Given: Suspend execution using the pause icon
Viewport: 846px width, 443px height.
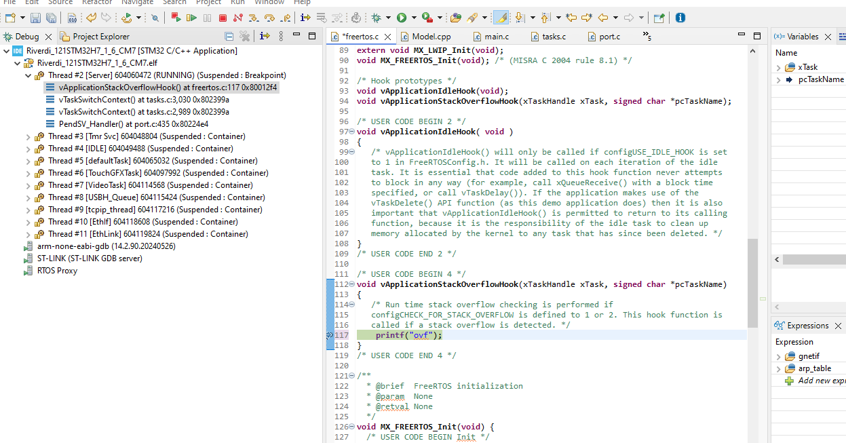Looking at the screenshot, I should coord(208,17).
